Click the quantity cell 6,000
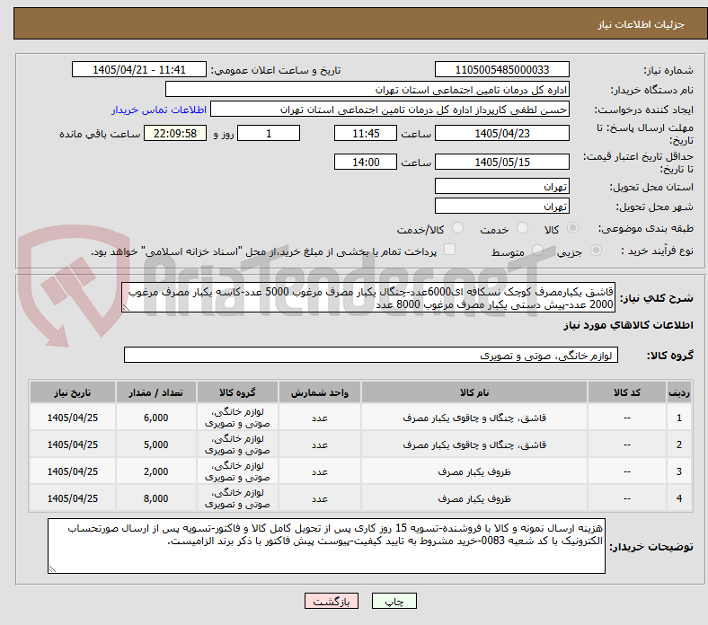Screen dimensions: 708x625 155,418
